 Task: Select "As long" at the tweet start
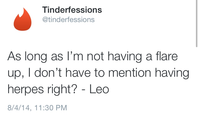coord(27,57)
